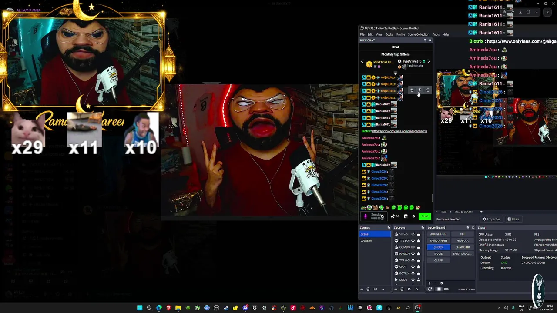Delete the hovered sidjel chat message
The width and height of the screenshot is (557, 313).
428,90
